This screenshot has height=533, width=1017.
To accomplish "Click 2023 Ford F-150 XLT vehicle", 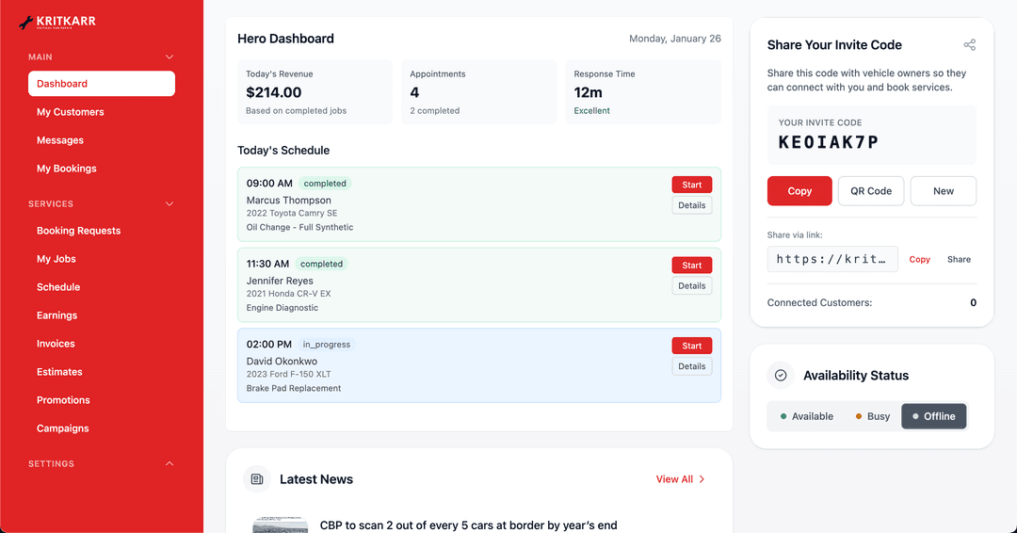I will tap(289, 374).
